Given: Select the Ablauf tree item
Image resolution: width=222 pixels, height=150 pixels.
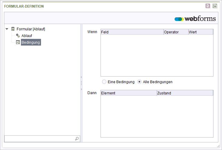Looking at the screenshot, I should click(27, 36).
